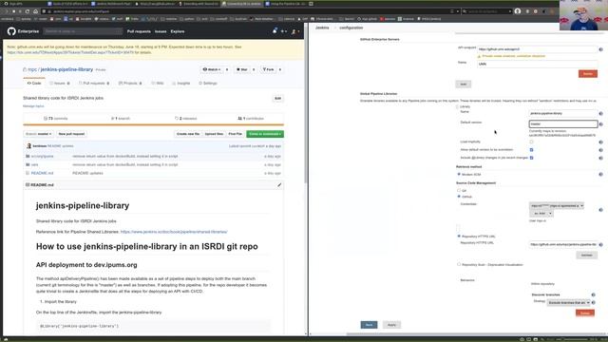
Task: Click the API endpoint input field
Action: [x=538, y=49]
